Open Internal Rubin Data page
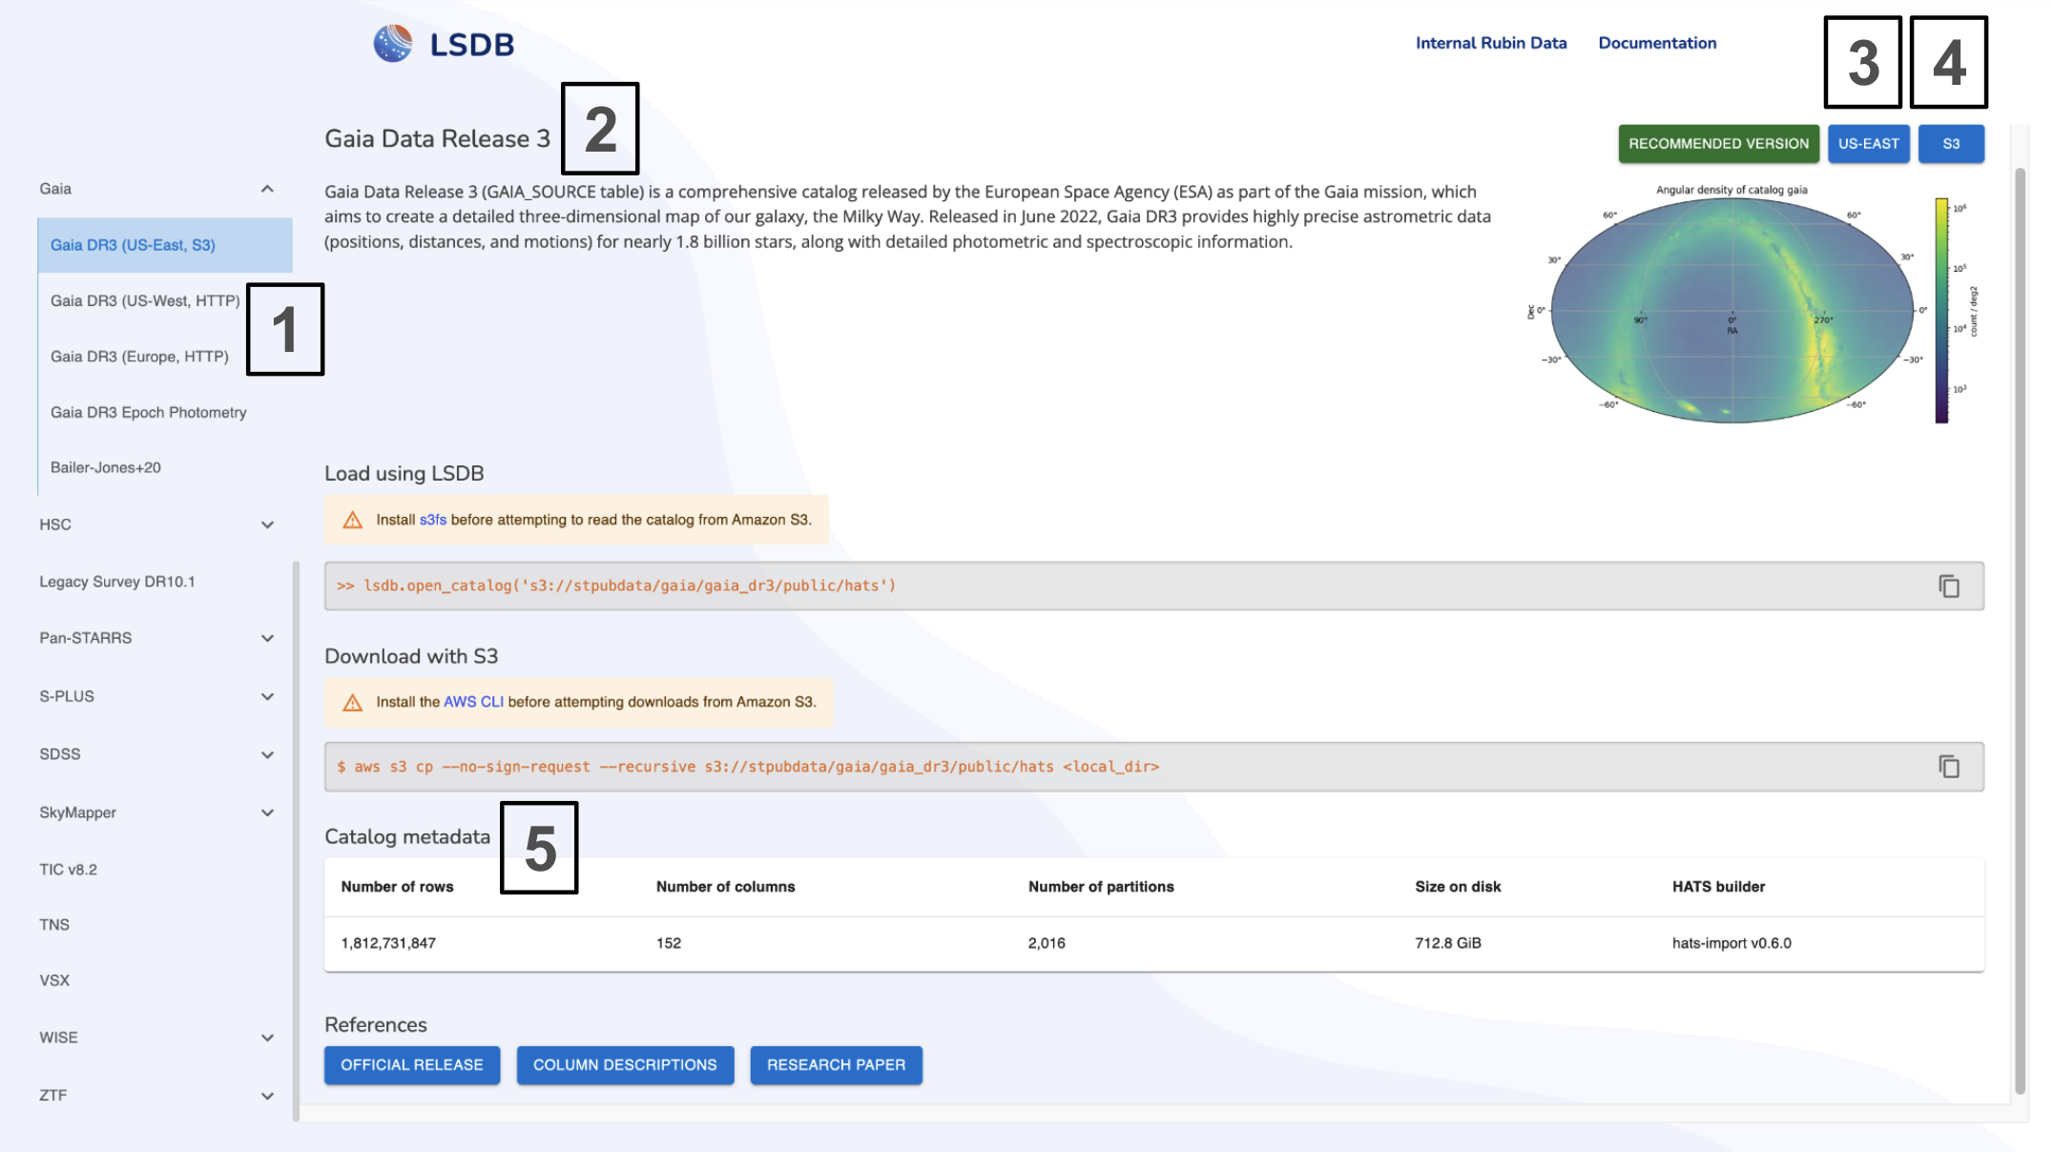 pyautogui.click(x=1490, y=43)
